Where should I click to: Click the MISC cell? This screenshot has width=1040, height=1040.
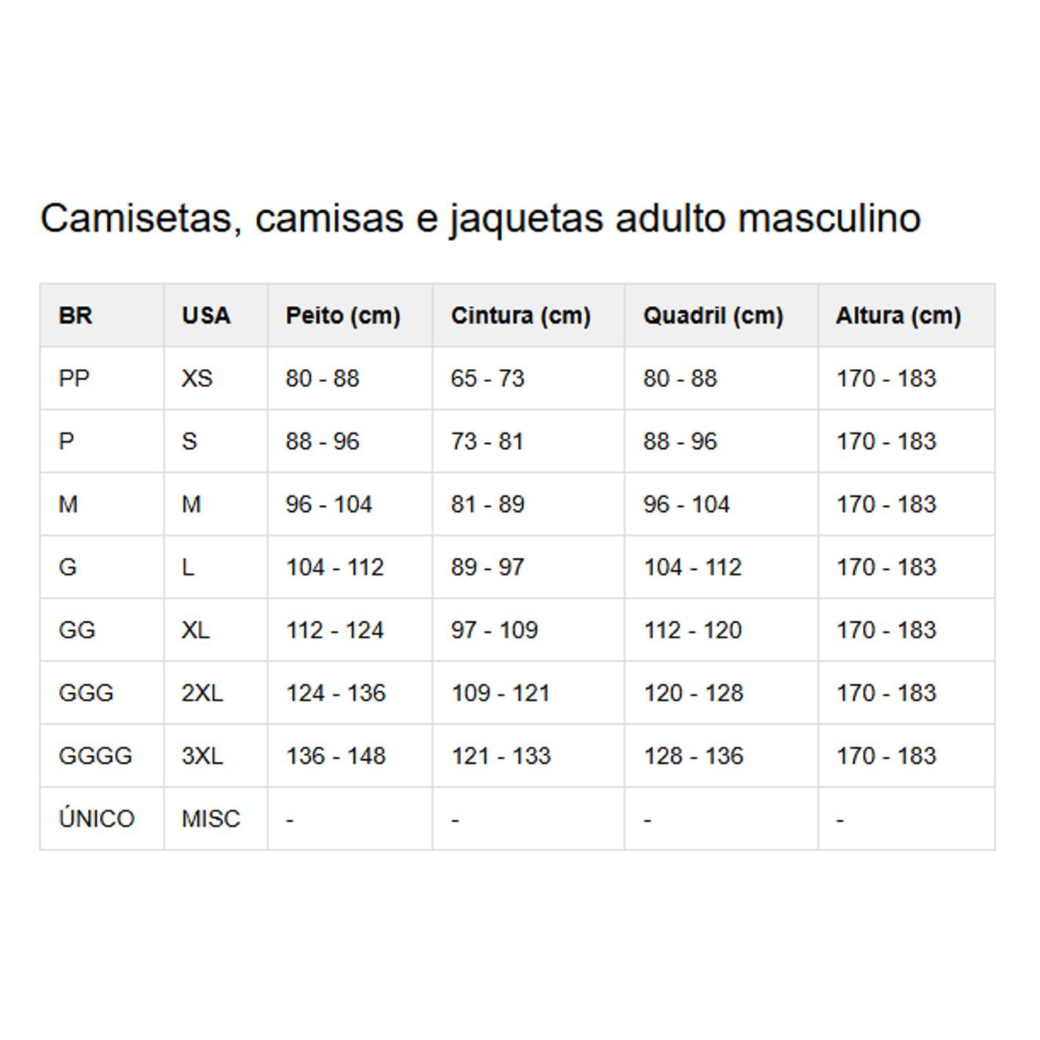(x=211, y=818)
